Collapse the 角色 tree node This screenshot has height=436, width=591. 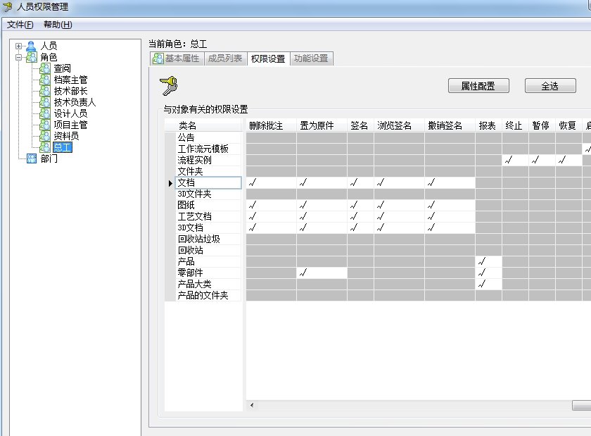coord(19,57)
